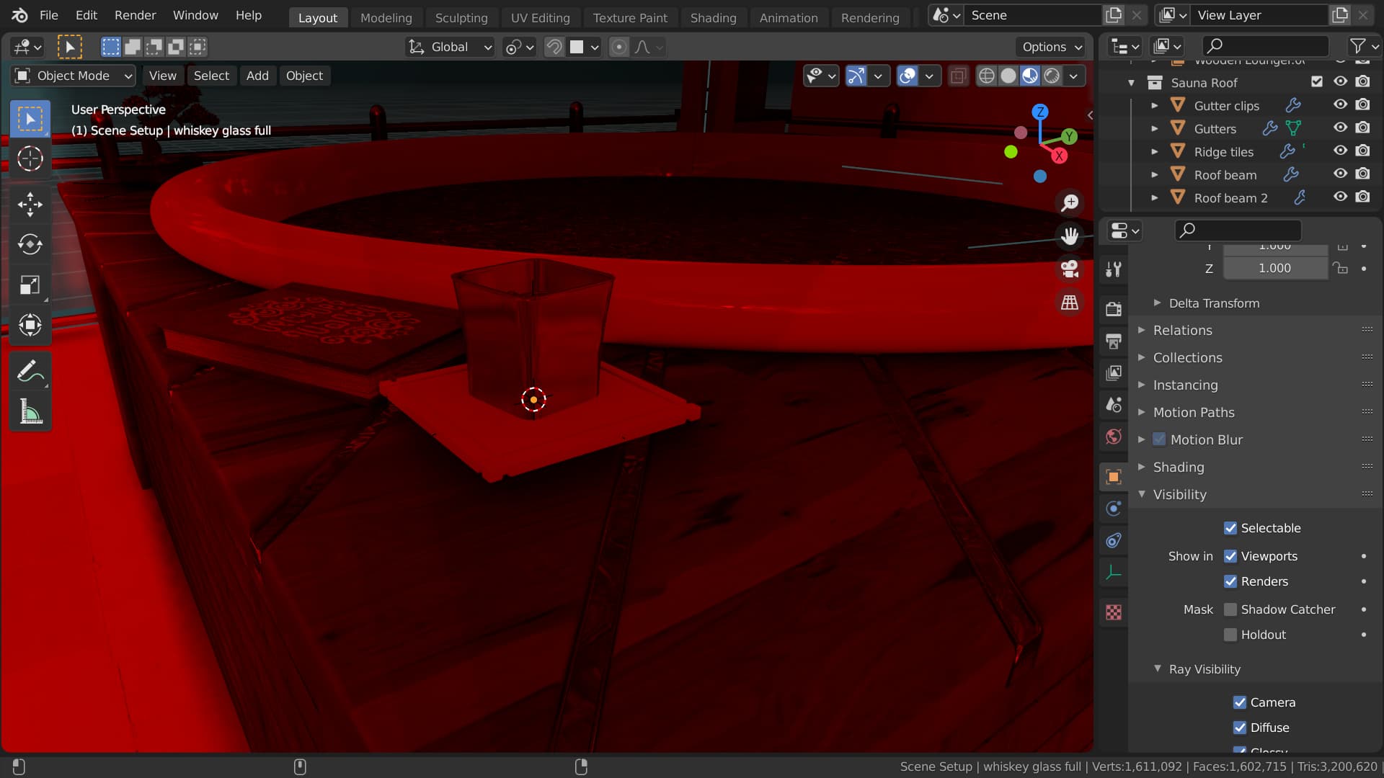Toggle Show in Renders checkbox
1384x778 pixels.
[x=1230, y=581]
